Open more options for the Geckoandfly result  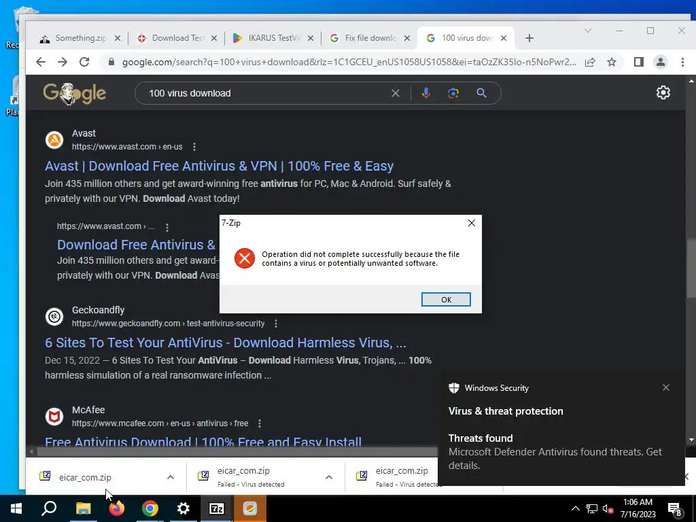(x=276, y=324)
